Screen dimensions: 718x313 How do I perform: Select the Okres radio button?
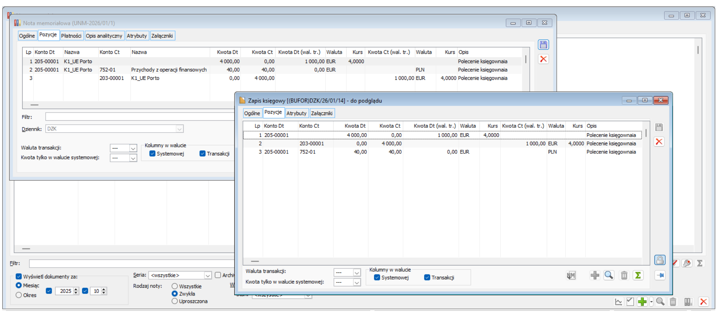click(x=19, y=295)
